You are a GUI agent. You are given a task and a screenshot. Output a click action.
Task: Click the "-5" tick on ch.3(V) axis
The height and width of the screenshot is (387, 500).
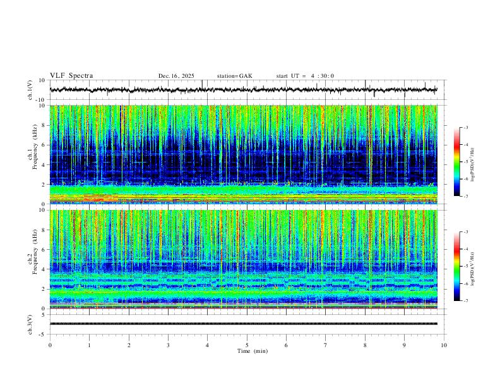click(x=43, y=335)
